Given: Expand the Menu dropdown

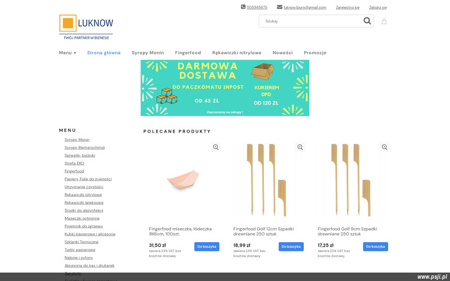Looking at the screenshot, I should [67, 53].
